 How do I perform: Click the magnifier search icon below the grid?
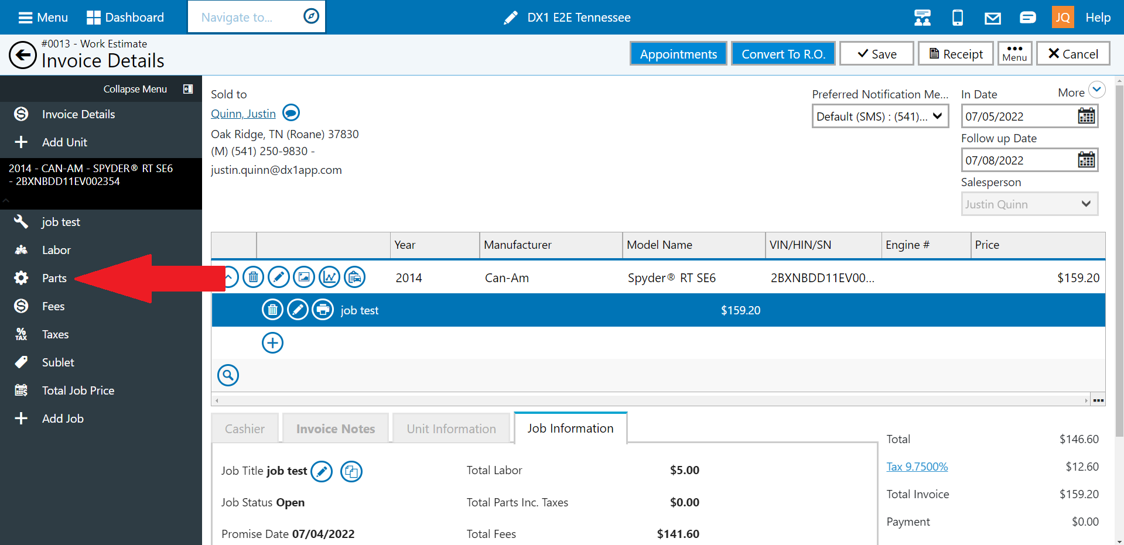[x=228, y=375]
